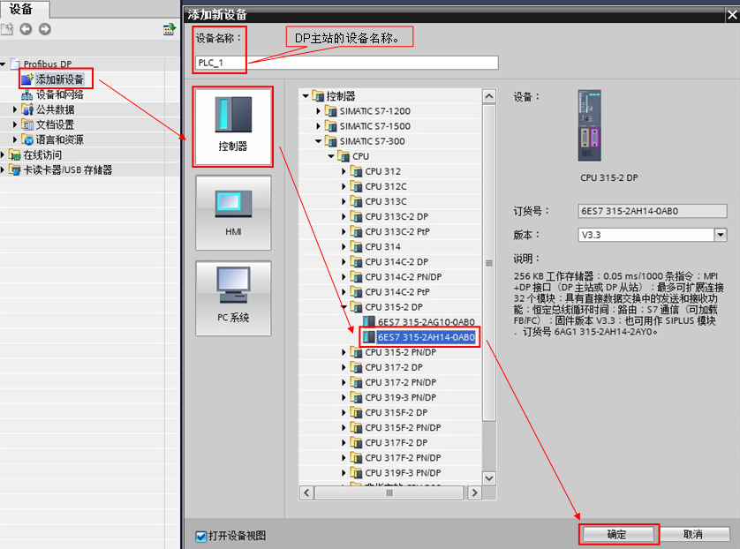740x549 pixels.
Task: Collapse the CPU folder
Action: (331, 156)
